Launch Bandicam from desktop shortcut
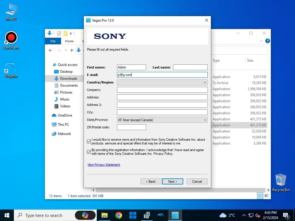Screen dimensions: 295x221 click(11, 40)
